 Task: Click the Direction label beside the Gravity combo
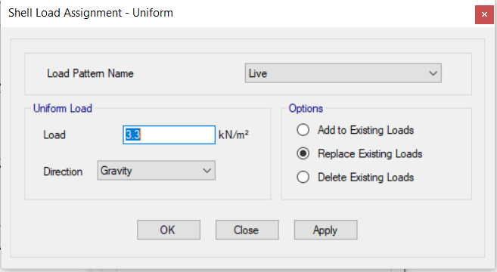[x=63, y=172]
